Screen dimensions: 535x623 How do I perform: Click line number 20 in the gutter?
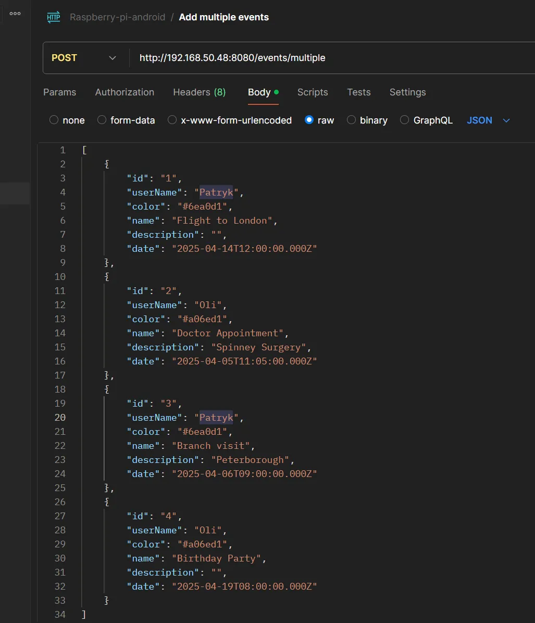(60, 418)
